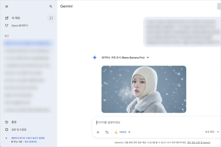Open temporary chat dashed-square icon
This screenshot has height=147, width=221.
(51, 18)
